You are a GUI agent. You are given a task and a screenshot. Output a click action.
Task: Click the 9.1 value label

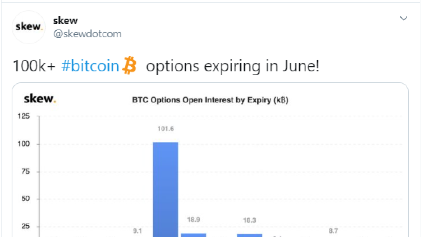click(x=137, y=231)
